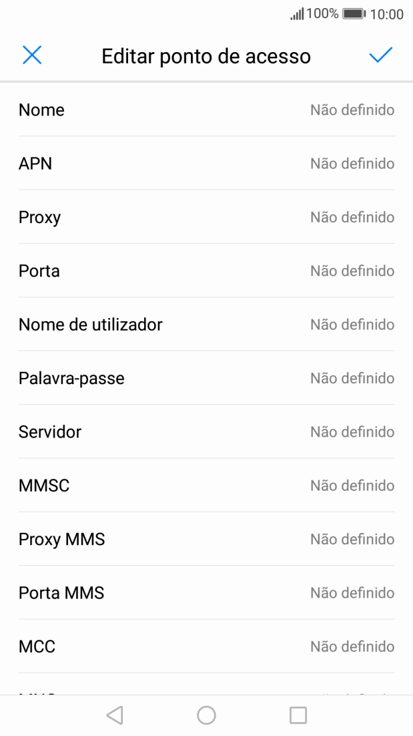The width and height of the screenshot is (413, 736).
Task: Open the Porta setting
Action: (x=206, y=271)
